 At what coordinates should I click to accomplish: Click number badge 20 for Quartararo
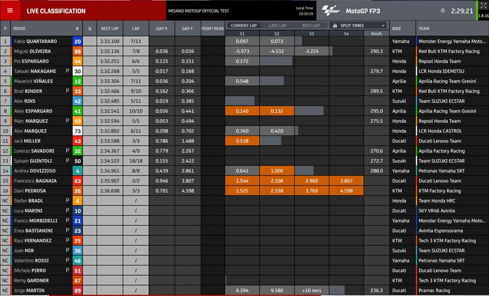click(x=78, y=41)
